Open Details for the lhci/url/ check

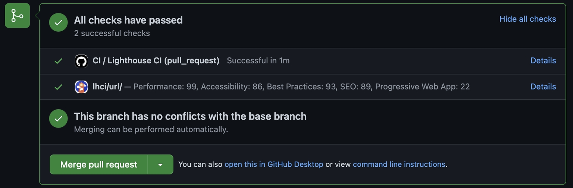(543, 87)
